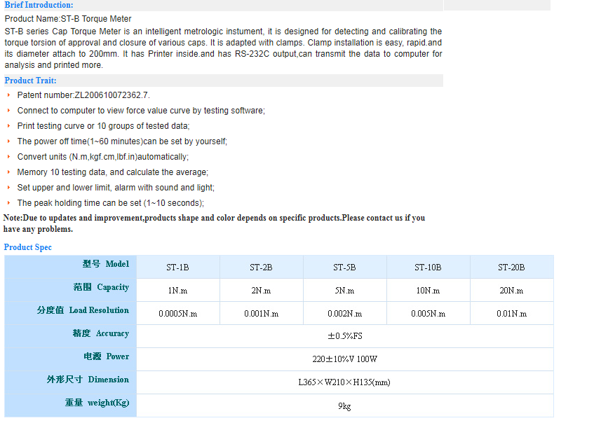
Task: Click the 0.002N.m resolution cell
Action: 345,313
